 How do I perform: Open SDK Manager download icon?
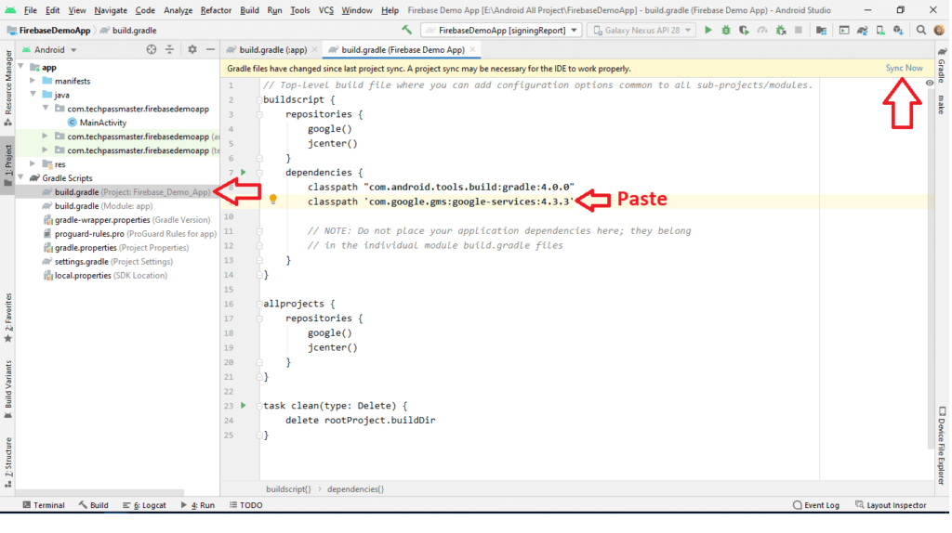899,30
